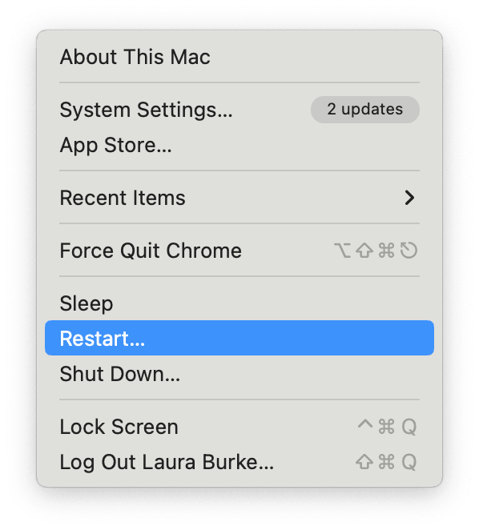
Task: Select Lock Screen
Action: coord(239,426)
